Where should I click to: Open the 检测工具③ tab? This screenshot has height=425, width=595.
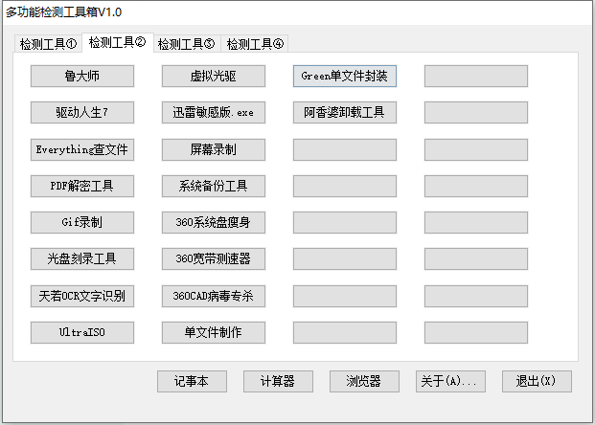coord(186,44)
